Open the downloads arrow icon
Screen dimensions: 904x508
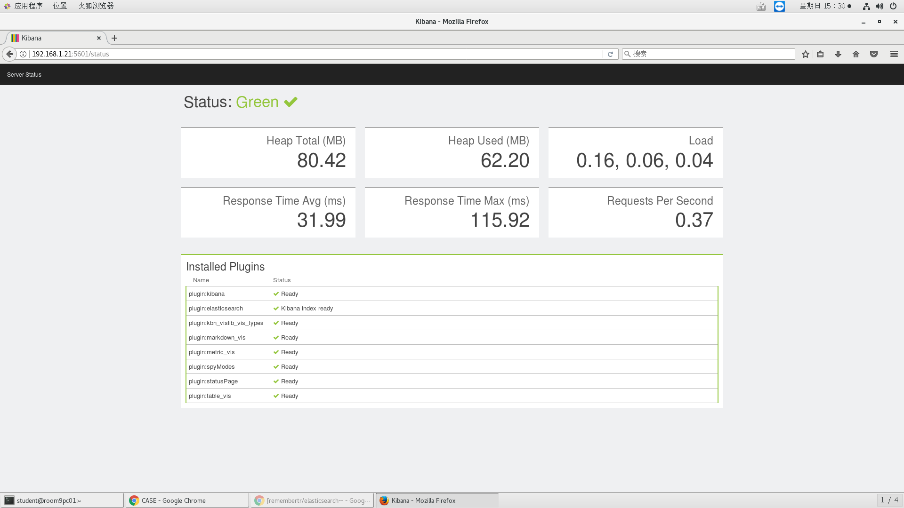point(838,54)
